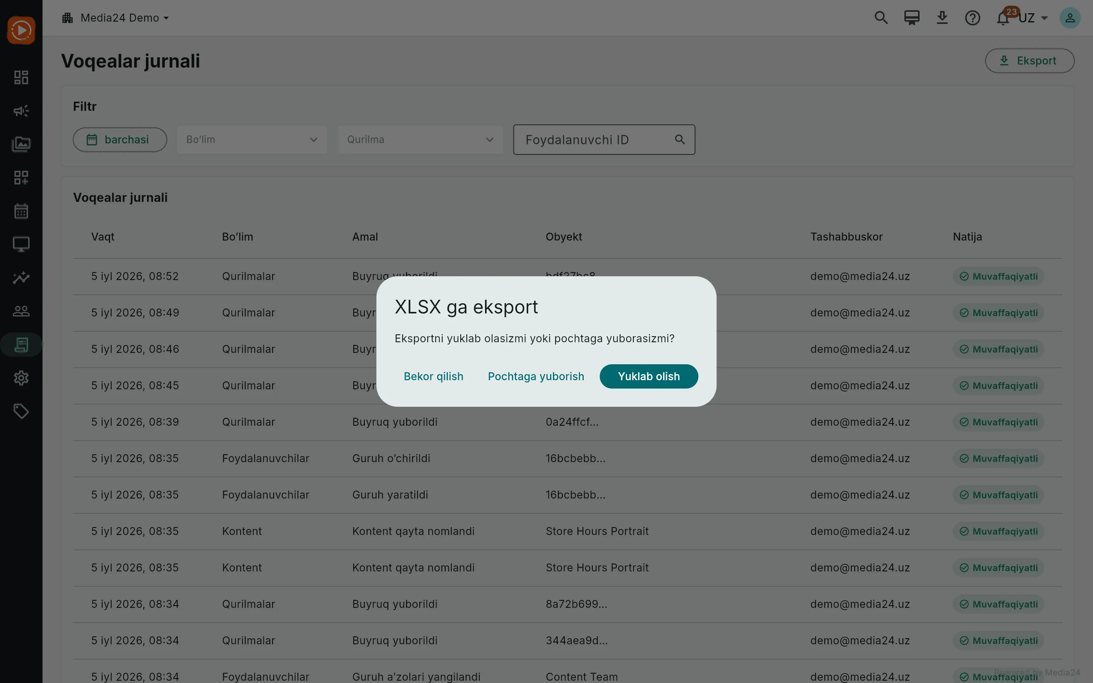
Task: Click the Foydalanuvchi ID search field
Action: [x=604, y=140]
